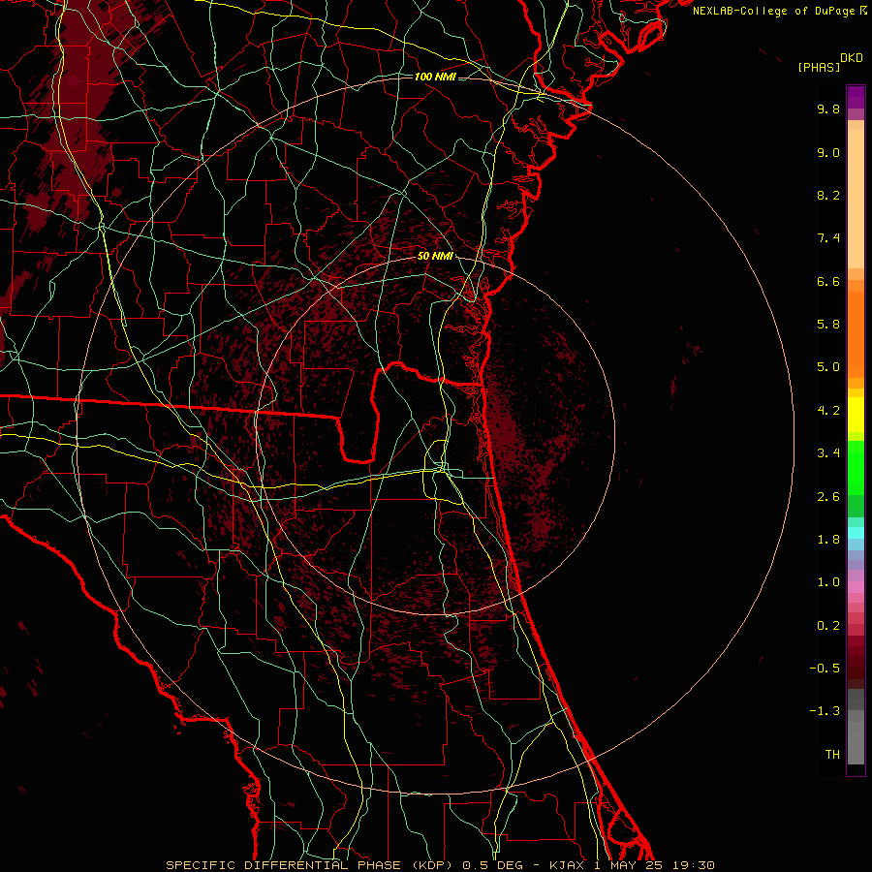Click the 5.8 color scale label
The width and height of the screenshot is (872, 872).
click(x=828, y=325)
